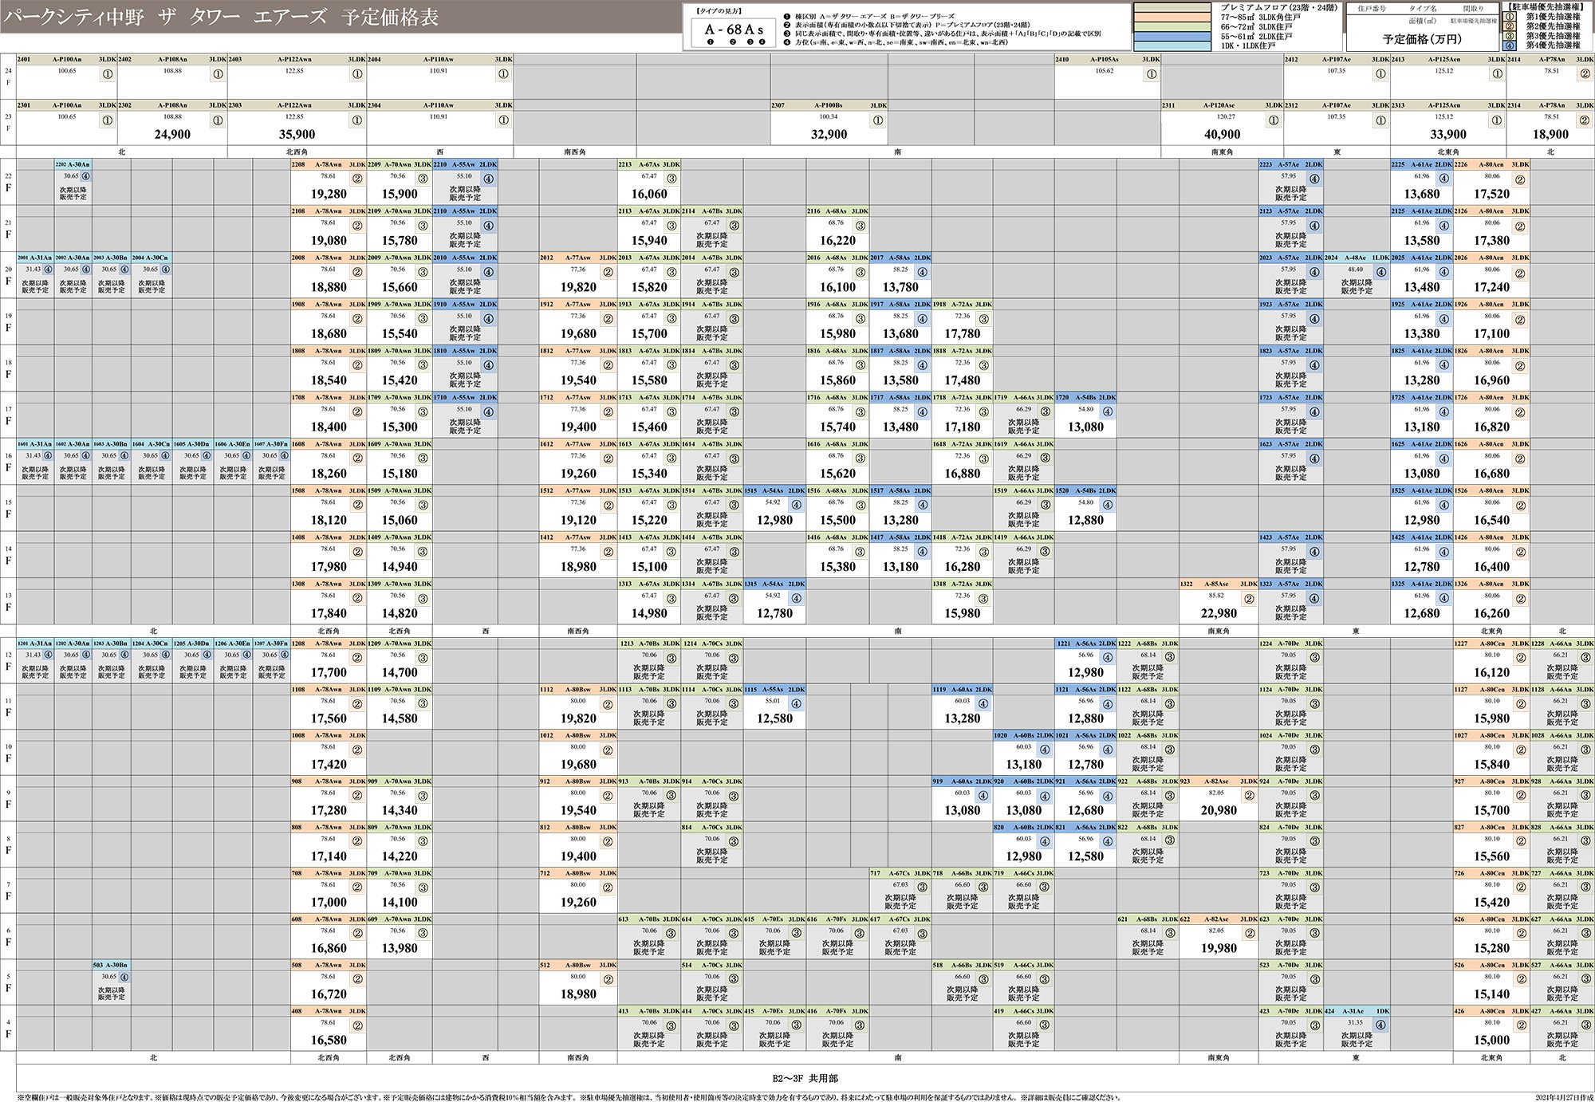Click the circled 4 icon in unit 424

[1380, 1025]
